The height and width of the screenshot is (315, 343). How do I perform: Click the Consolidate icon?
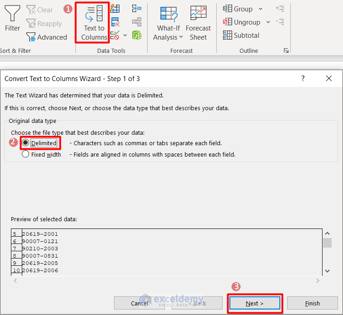pos(137,9)
